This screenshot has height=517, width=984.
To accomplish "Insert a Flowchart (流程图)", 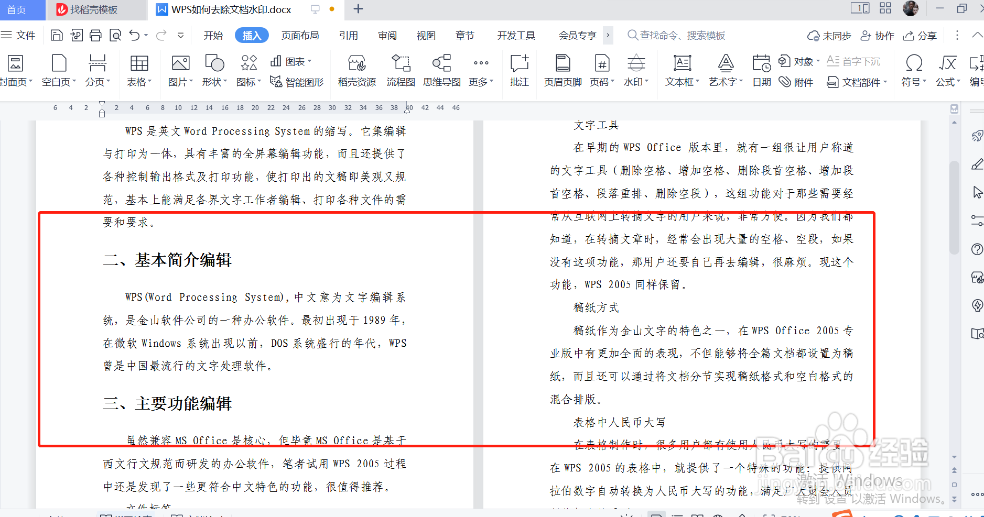I will (401, 71).
